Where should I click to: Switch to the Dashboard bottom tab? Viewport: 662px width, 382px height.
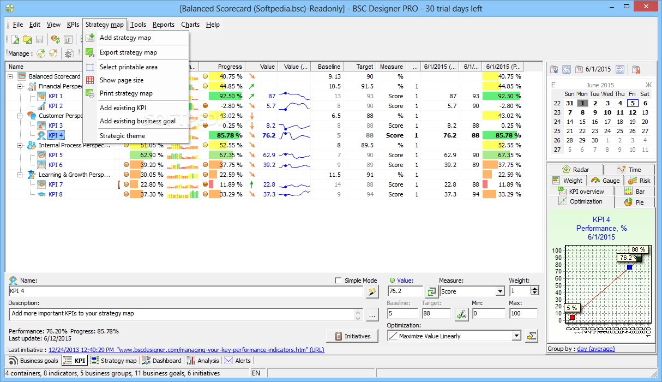pos(161,361)
